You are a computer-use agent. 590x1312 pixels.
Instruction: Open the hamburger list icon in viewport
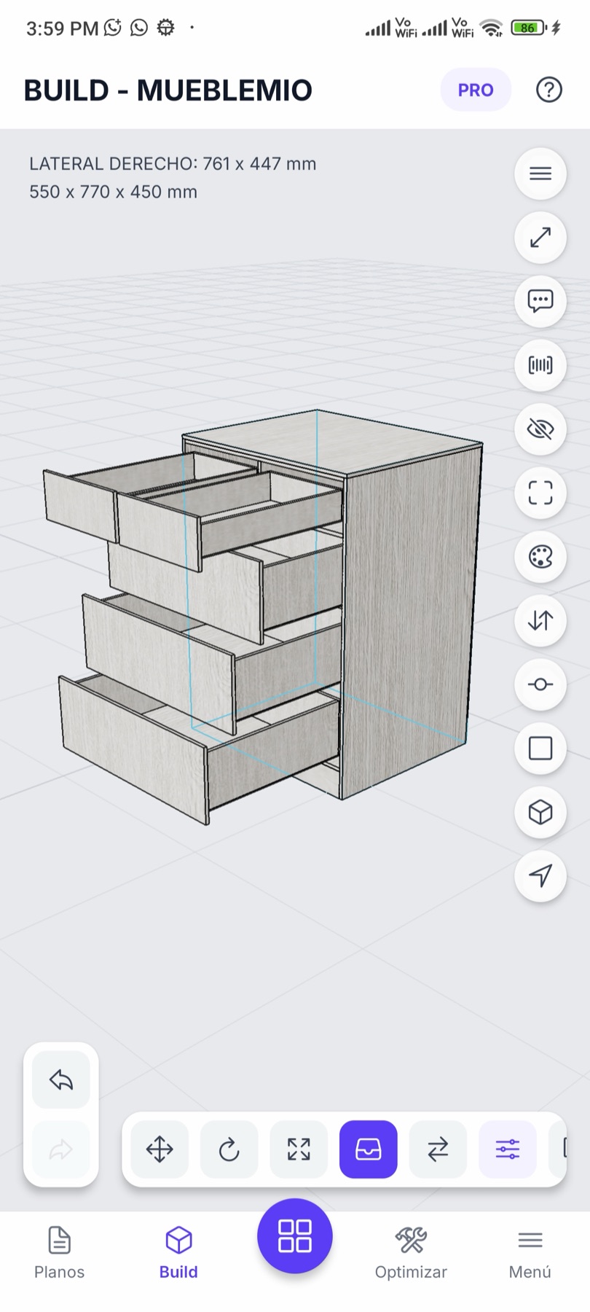click(x=540, y=173)
